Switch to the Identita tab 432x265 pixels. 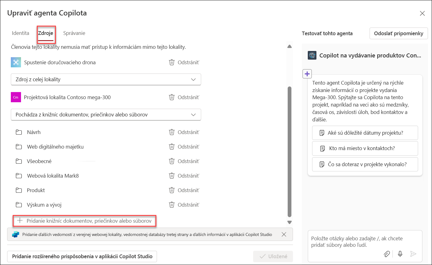[x=20, y=33]
